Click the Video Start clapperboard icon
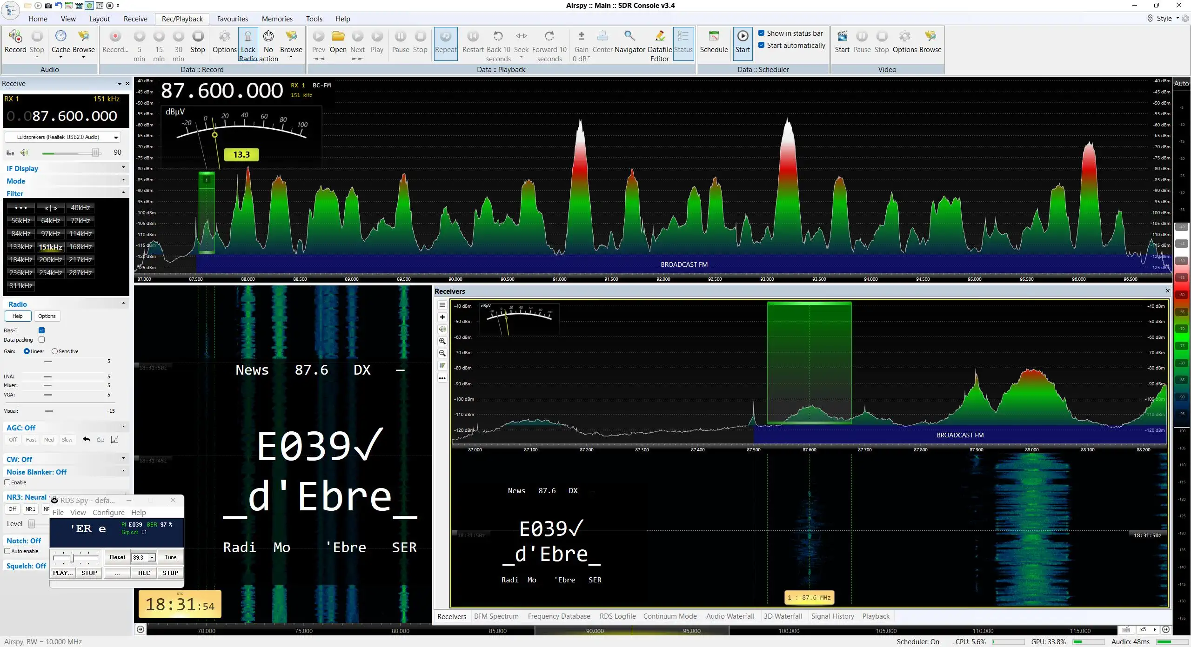 point(842,36)
